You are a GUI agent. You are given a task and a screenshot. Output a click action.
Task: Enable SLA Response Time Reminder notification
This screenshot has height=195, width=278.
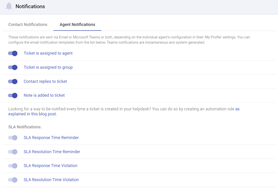click(12, 138)
